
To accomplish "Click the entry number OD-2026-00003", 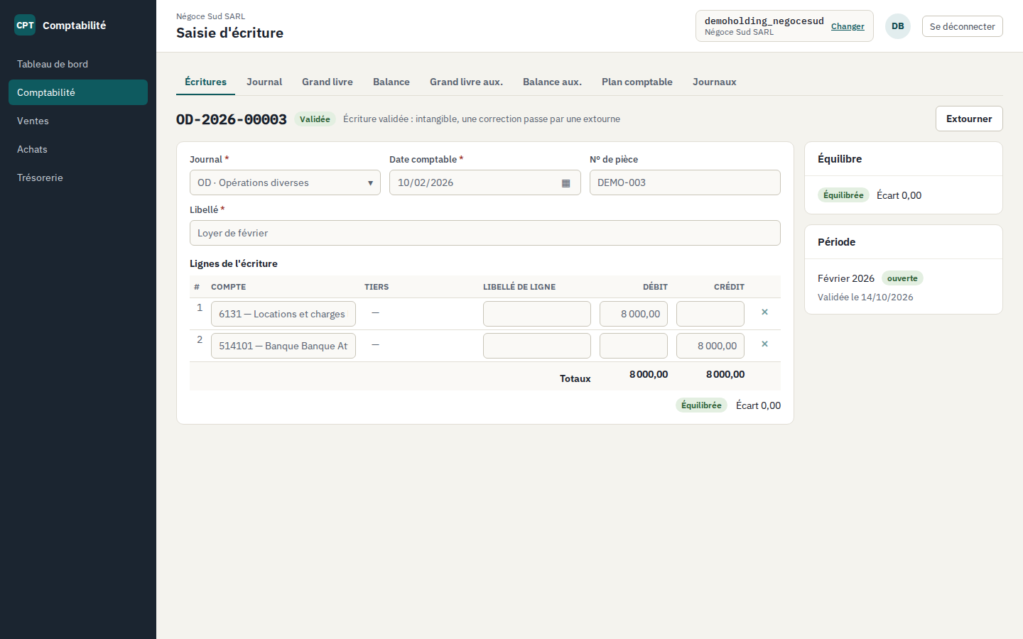I will pyautogui.click(x=232, y=119).
